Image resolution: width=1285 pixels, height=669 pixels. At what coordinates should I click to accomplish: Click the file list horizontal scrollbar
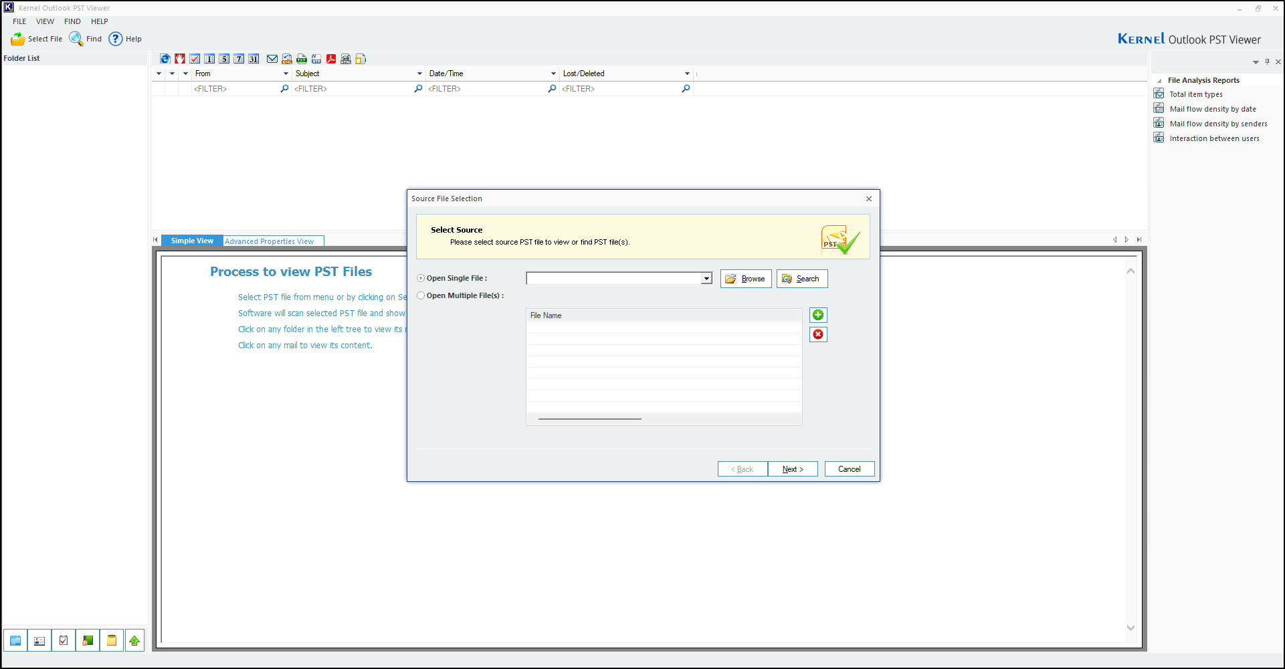(590, 419)
